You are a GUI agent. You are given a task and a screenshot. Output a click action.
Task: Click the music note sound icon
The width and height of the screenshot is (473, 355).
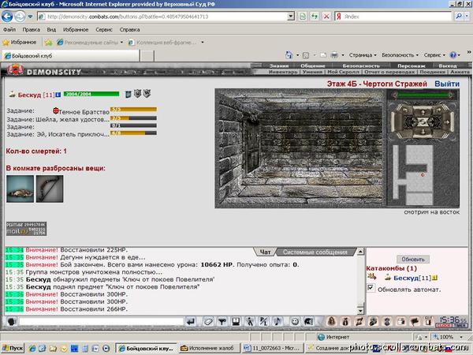click(277, 322)
